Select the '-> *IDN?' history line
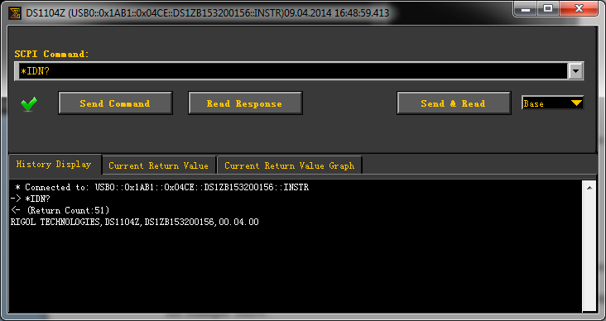Viewport: 606px width, 321px height. click(x=31, y=199)
